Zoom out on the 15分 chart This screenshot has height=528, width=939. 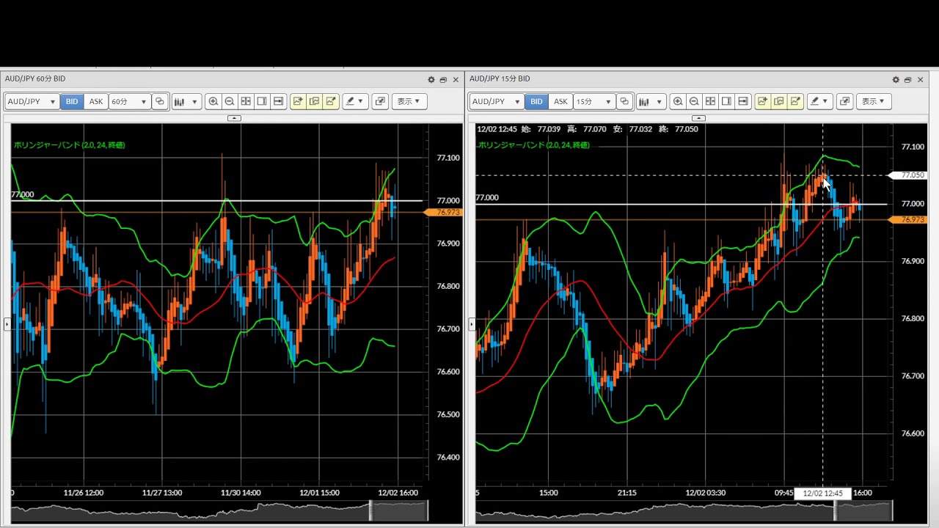click(x=694, y=101)
